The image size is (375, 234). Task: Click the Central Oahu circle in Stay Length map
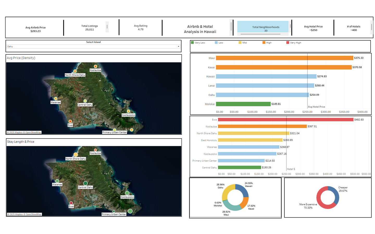85,183
